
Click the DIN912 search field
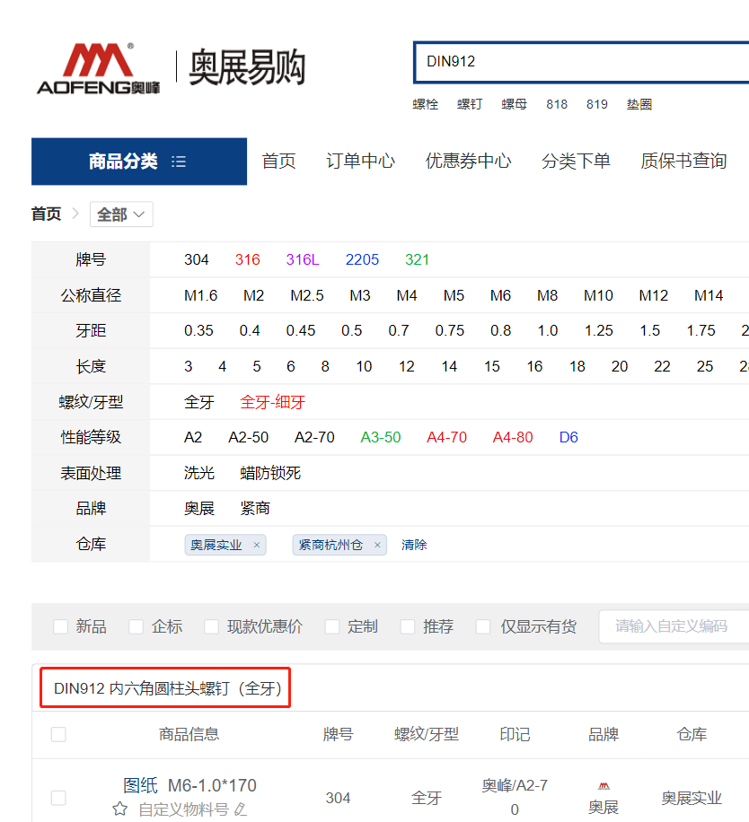[x=581, y=62]
